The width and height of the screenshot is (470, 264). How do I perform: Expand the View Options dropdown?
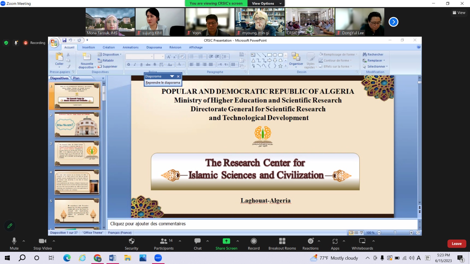point(266,3)
